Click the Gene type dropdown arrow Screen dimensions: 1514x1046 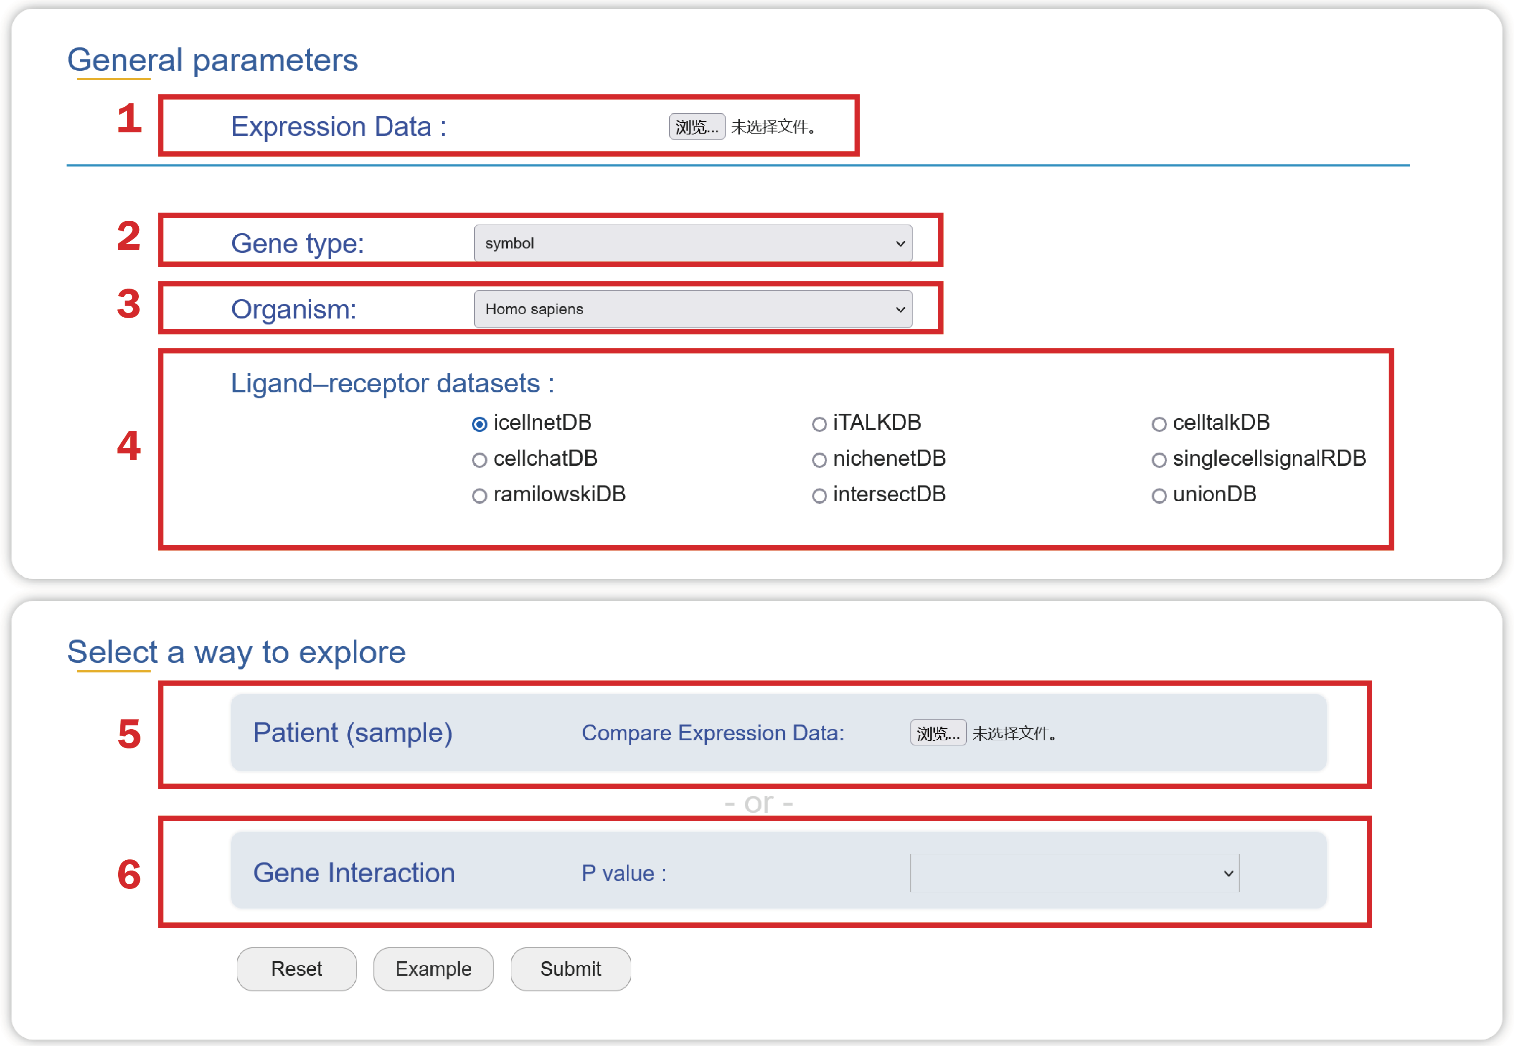point(900,244)
